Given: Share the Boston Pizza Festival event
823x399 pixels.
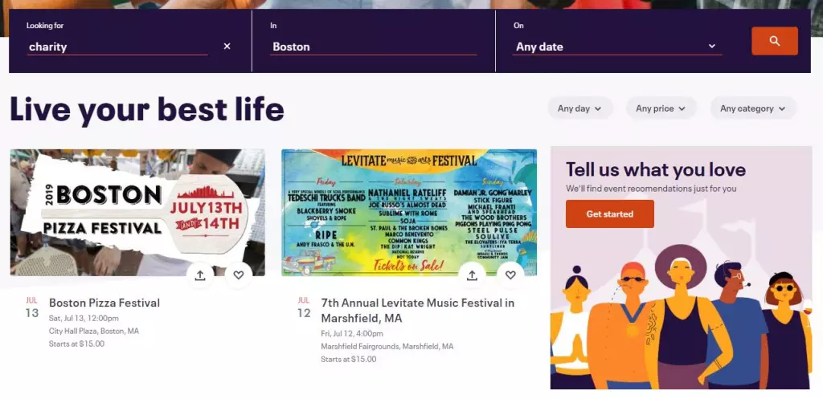Looking at the screenshot, I should 200,275.
